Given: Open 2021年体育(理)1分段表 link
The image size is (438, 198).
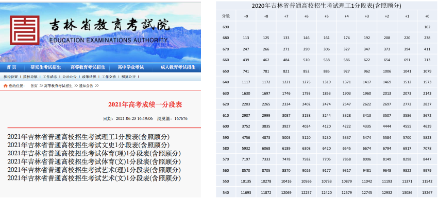Looking at the screenshot, I should 94,153.
